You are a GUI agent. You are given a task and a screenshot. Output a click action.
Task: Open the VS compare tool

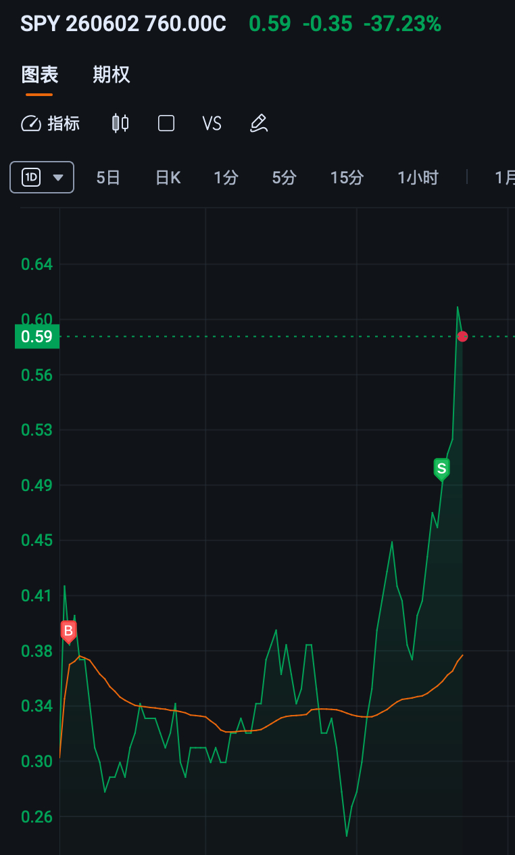212,123
